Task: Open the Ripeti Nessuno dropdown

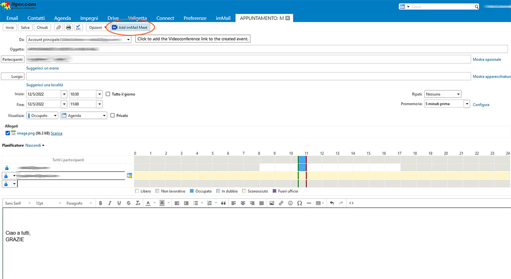Action: coord(442,94)
